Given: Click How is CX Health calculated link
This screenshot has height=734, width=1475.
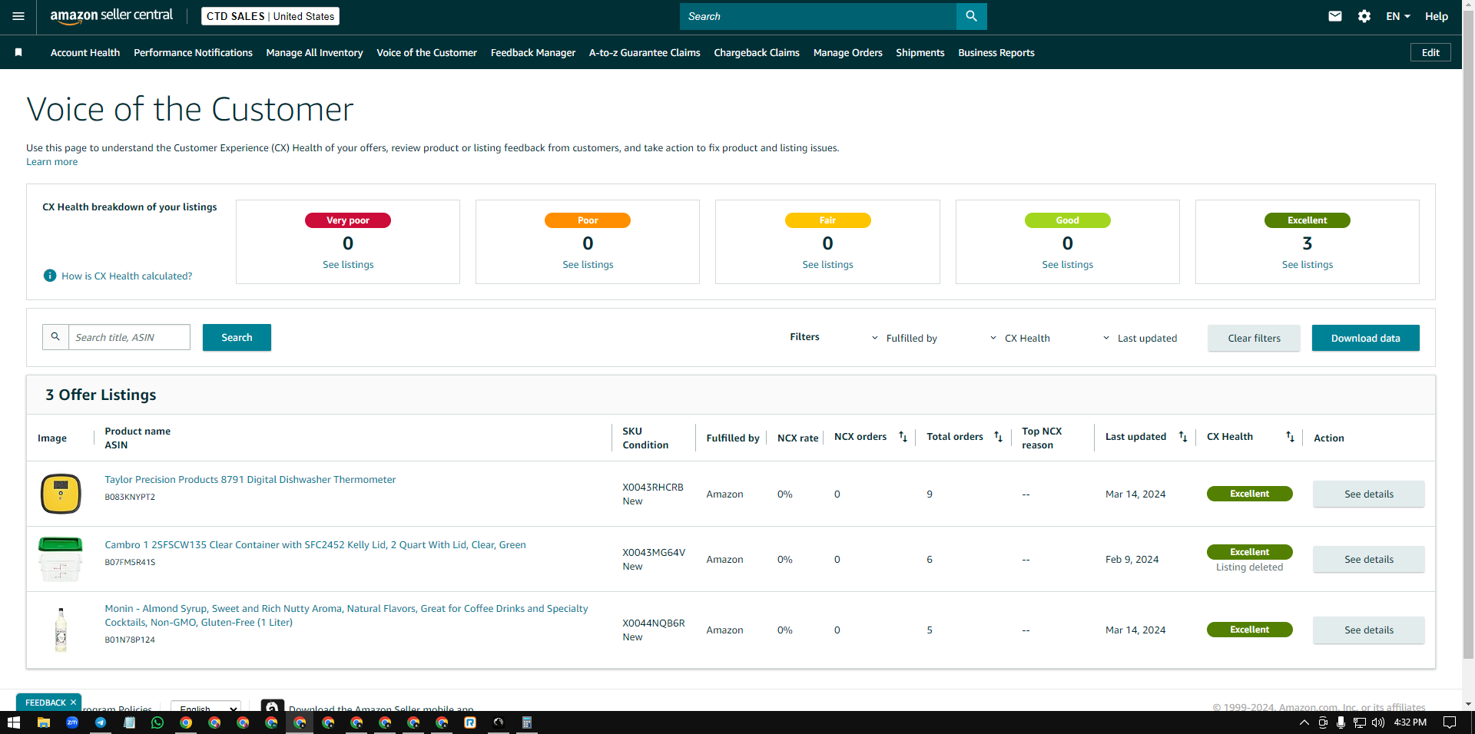Looking at the screenshot, I should pyautogui.click(x=127, y=276).
